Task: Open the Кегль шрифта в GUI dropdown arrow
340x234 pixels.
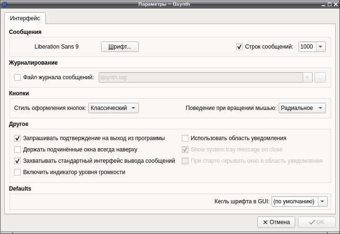Action: (x=323, y=201)
